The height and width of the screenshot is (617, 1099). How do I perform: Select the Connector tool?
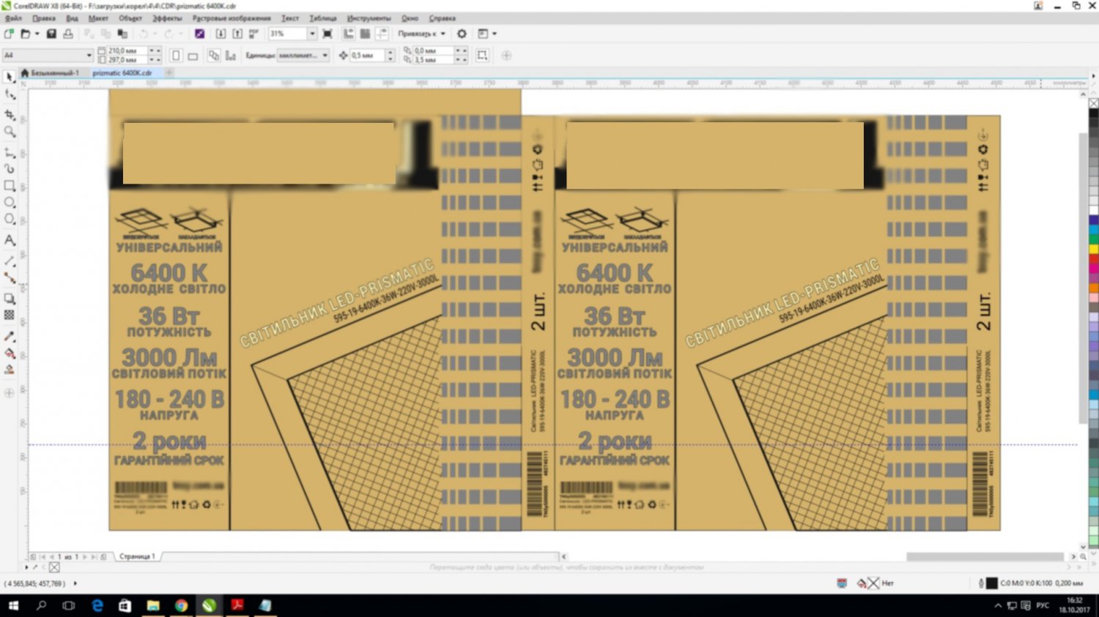10,278
